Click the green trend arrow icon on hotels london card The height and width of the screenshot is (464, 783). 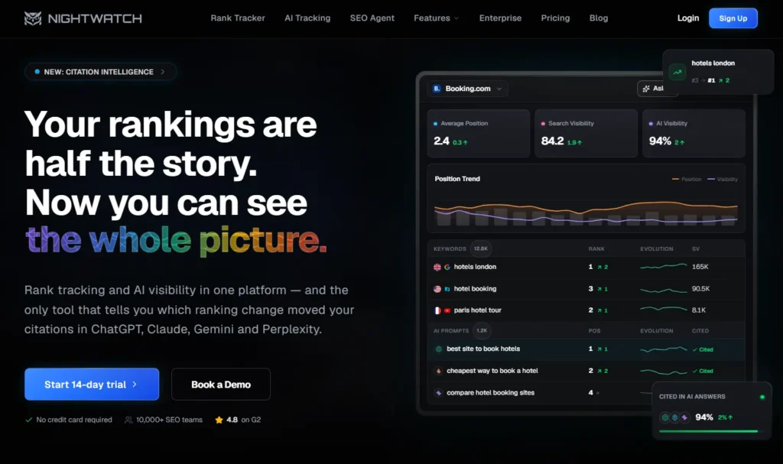pos(677,72)
